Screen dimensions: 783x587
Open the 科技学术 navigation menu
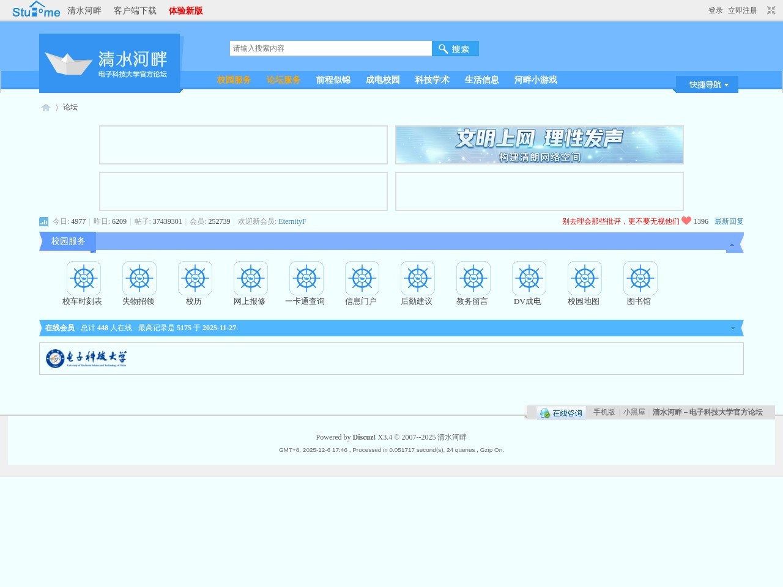[432, 80]
